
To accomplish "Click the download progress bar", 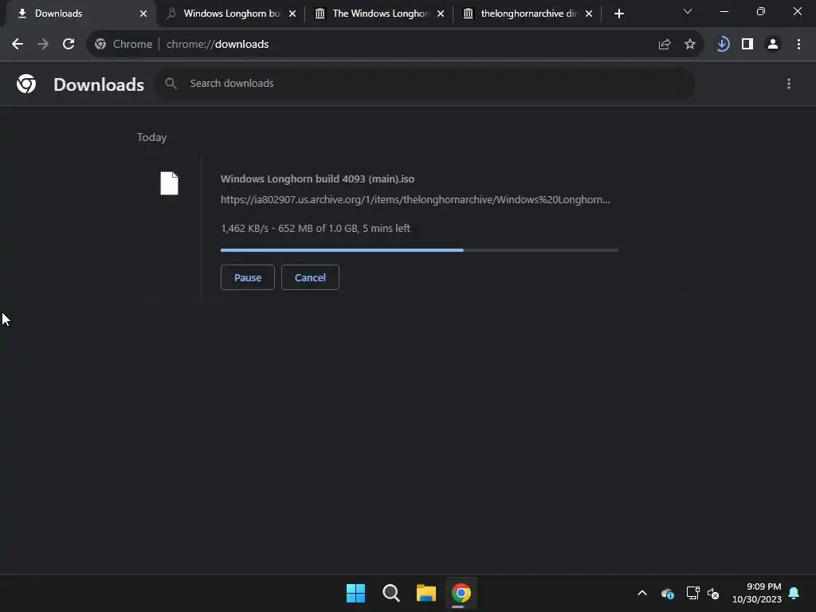I will pos(419,250).
